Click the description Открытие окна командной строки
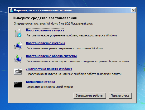The width and height of the screenshot is (145, 110). (50, 87)
